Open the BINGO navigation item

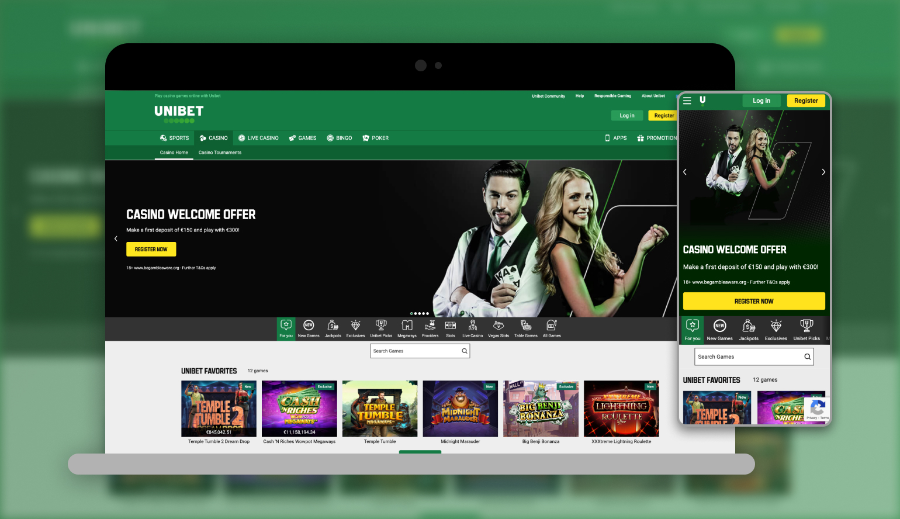click(340, 138)
